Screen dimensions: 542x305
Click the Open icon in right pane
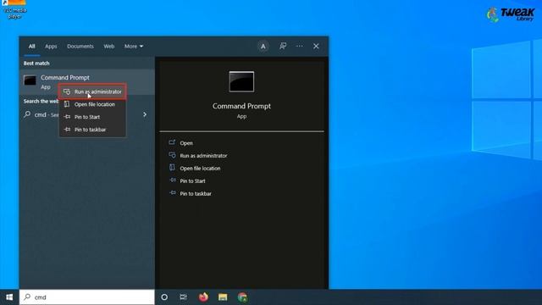click(172, 142)
